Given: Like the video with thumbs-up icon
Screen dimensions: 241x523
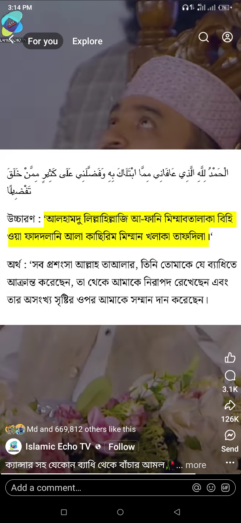Looking at the screenshot, I should pos(230,358).
